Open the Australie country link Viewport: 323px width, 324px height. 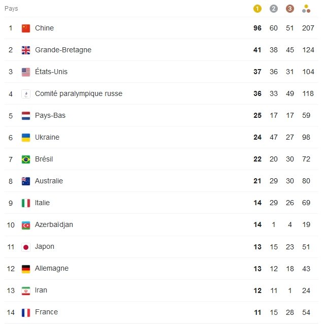pos(49,181)
